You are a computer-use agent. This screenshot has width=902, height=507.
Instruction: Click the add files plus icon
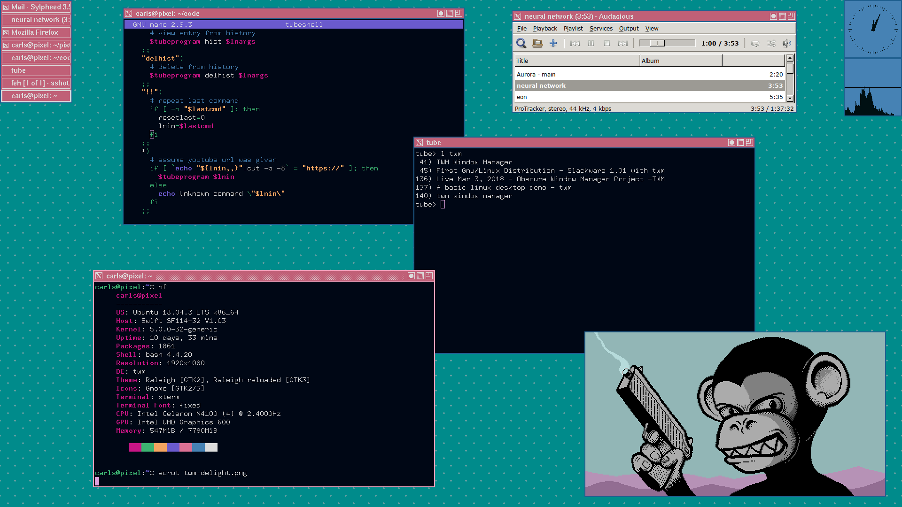tap(553, 43)
